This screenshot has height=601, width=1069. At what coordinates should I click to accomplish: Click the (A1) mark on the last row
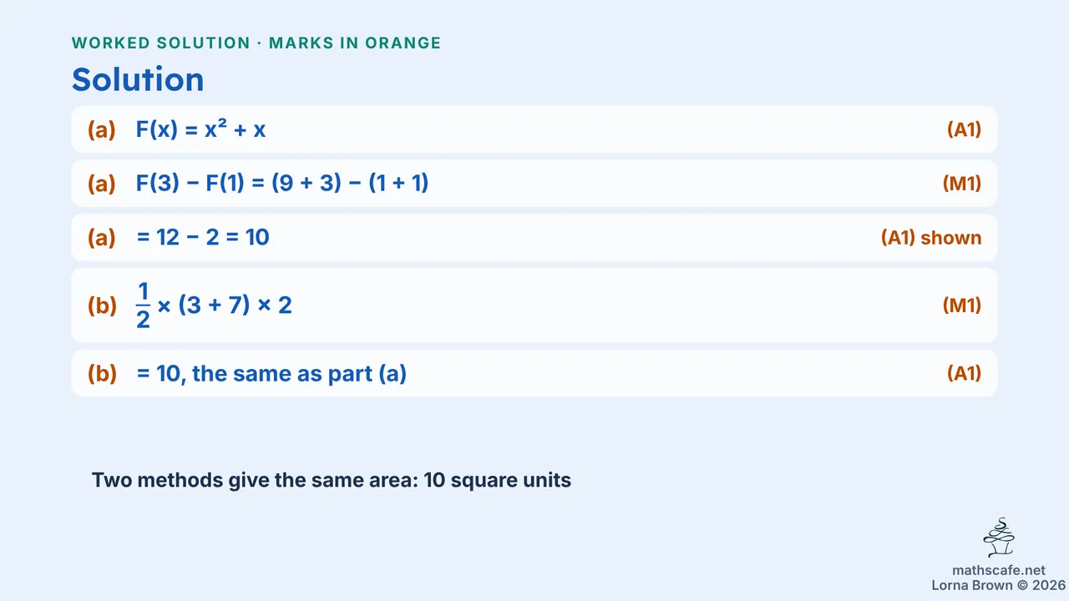(x=964, y=373)
